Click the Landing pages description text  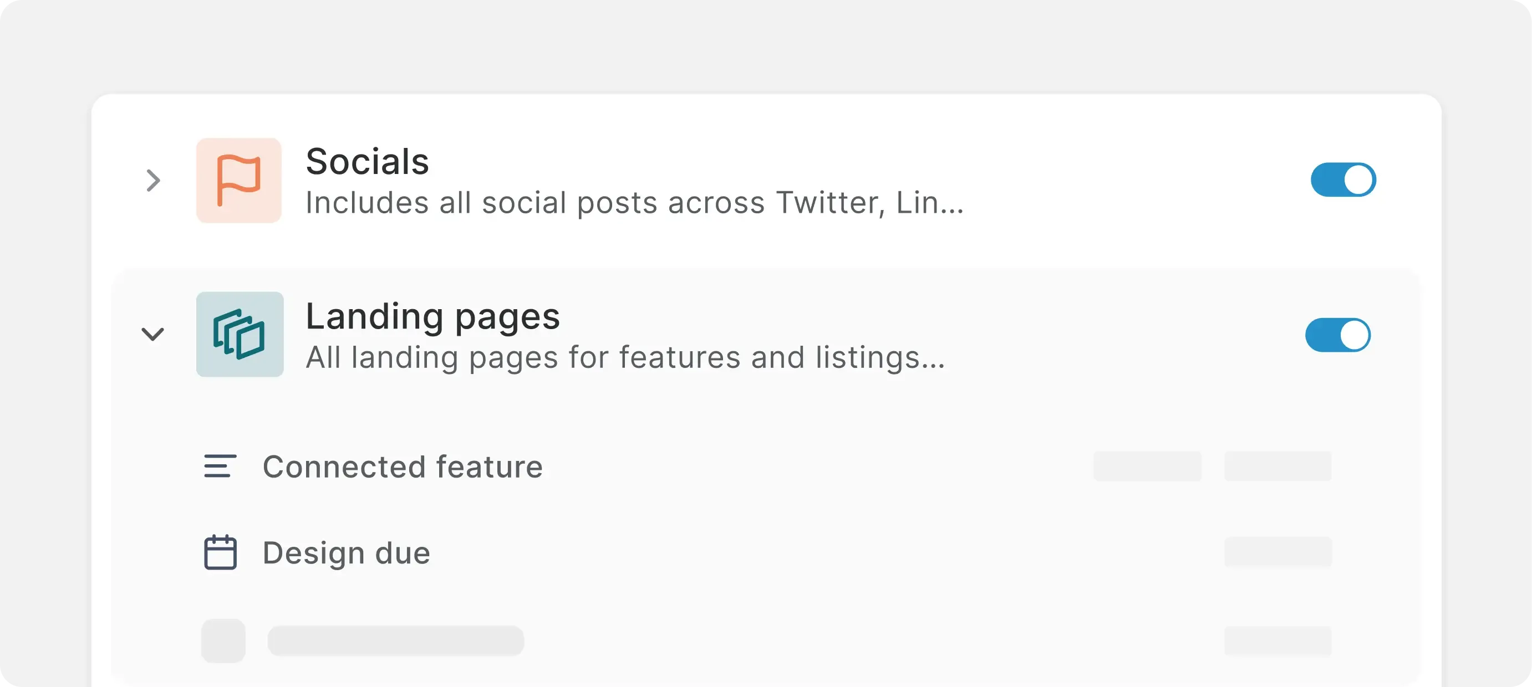(x=624, y=358)
